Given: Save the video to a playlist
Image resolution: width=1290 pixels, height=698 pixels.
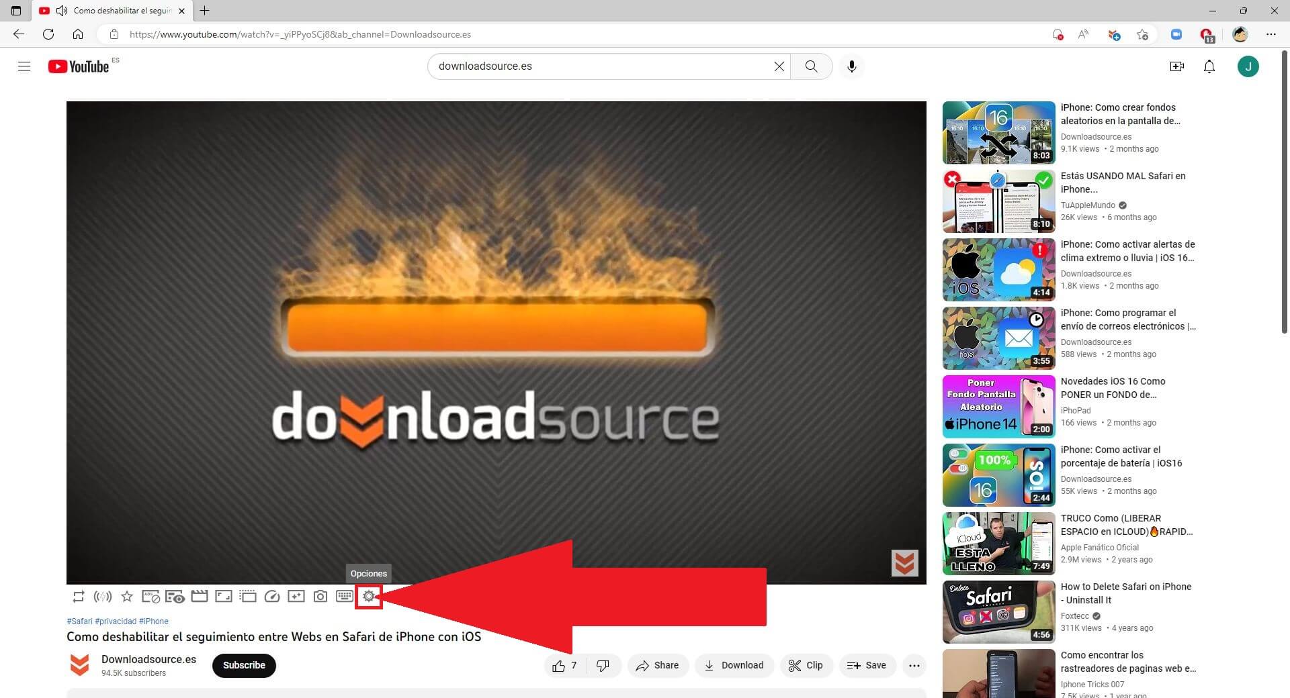Looking at the screenshot, I should (x=867, y=665).
